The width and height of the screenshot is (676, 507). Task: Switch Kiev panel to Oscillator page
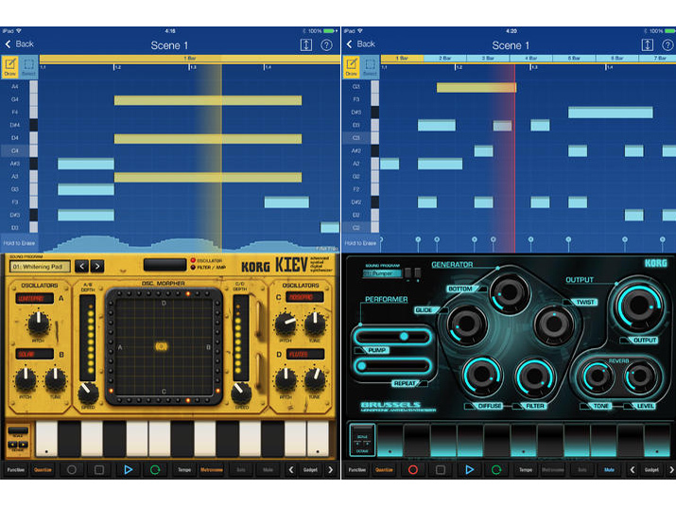(206, 261)
